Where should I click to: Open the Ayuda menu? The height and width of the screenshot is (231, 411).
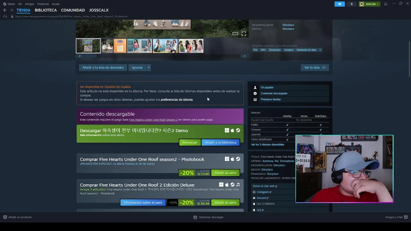(x=56, y=4)
